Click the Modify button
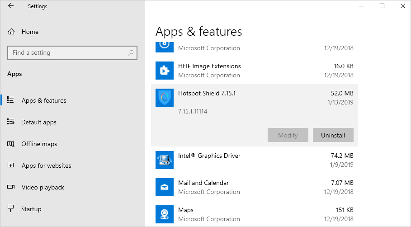 [x=288, y=135]
